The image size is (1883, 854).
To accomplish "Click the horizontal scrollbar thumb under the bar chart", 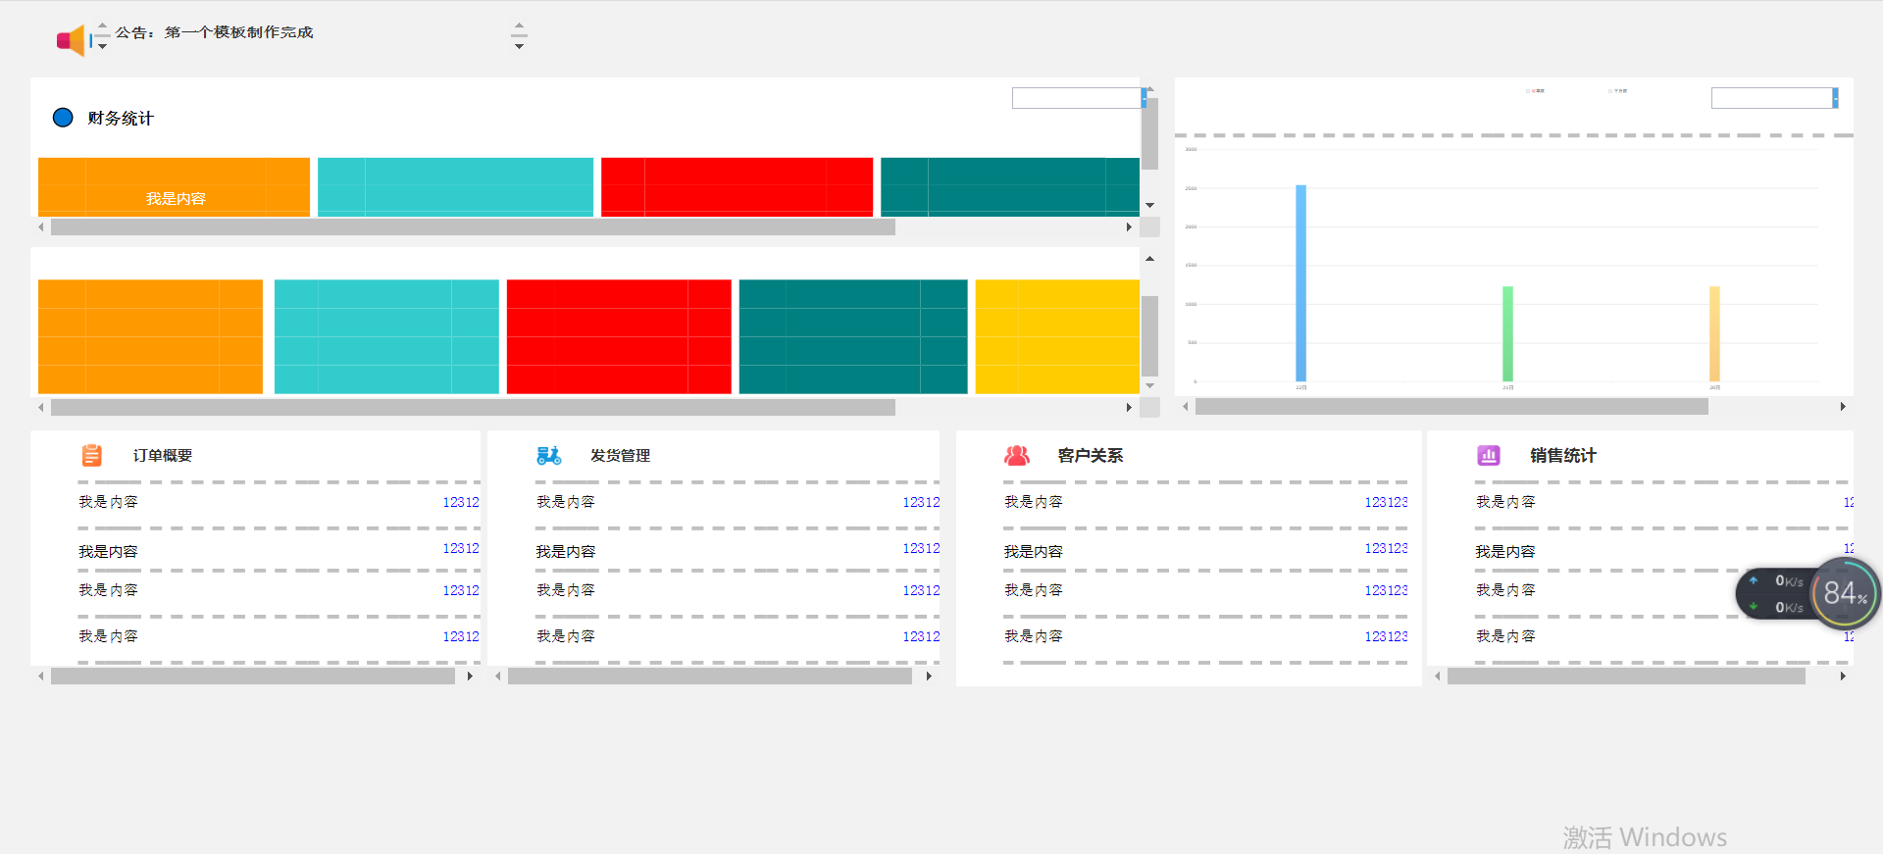I will pos(1451,406).
